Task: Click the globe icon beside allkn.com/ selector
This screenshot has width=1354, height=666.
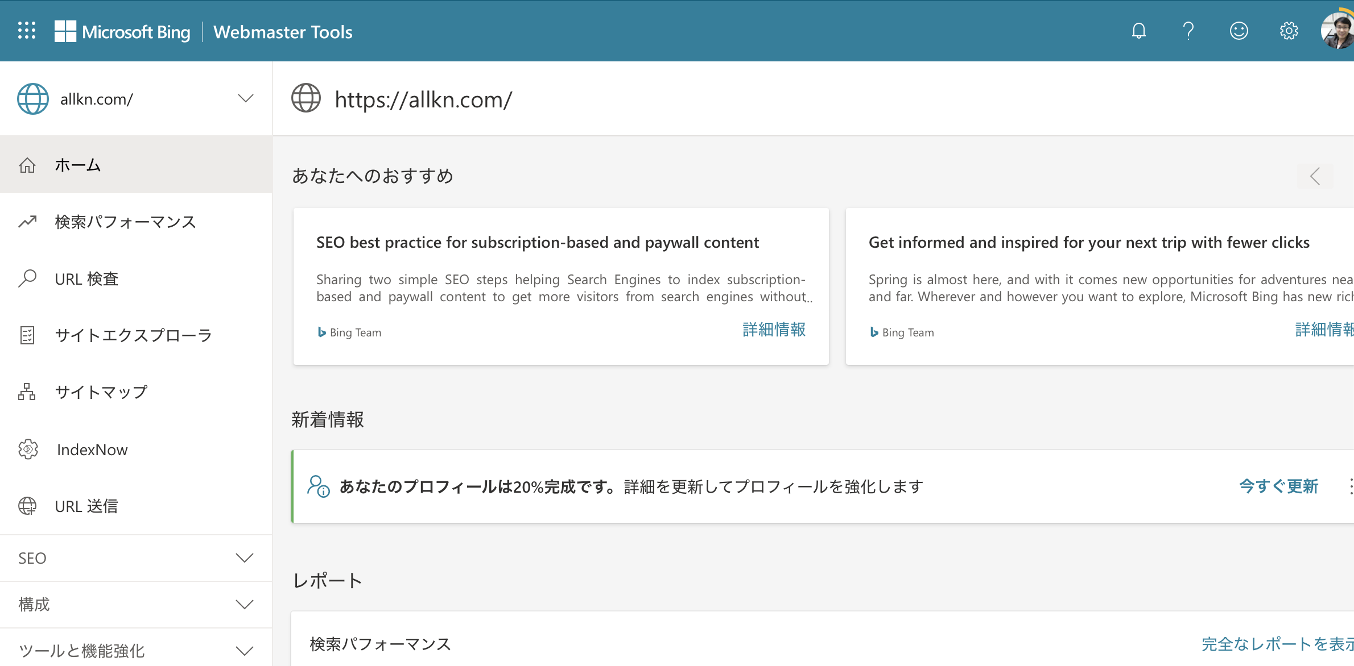Action: [x=33, y=99]
